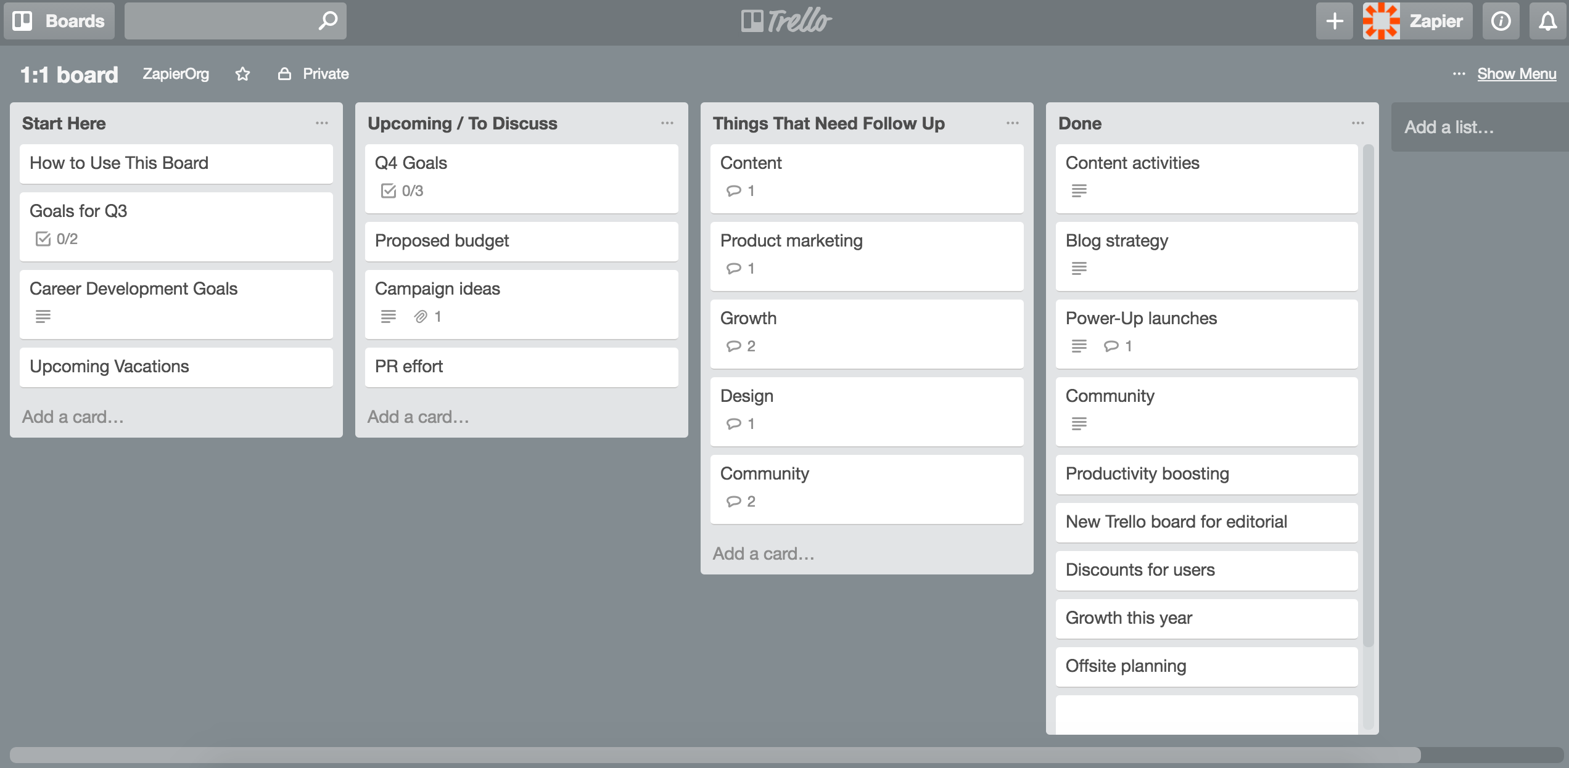Open Done list options ellipsis
This screenshot has width=1569, height=768.
[1357, 123]
